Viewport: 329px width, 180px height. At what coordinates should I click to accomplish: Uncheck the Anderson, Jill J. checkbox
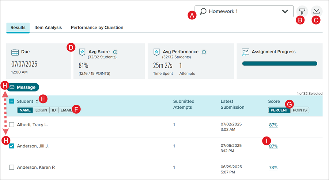click(12, 146)
